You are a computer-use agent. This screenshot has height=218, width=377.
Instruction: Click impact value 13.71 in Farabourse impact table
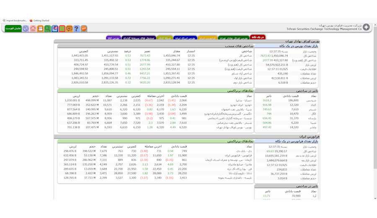[266, 196]
